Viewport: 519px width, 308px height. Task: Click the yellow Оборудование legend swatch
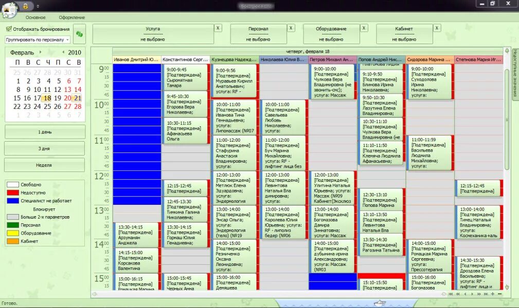pos(12,233)
